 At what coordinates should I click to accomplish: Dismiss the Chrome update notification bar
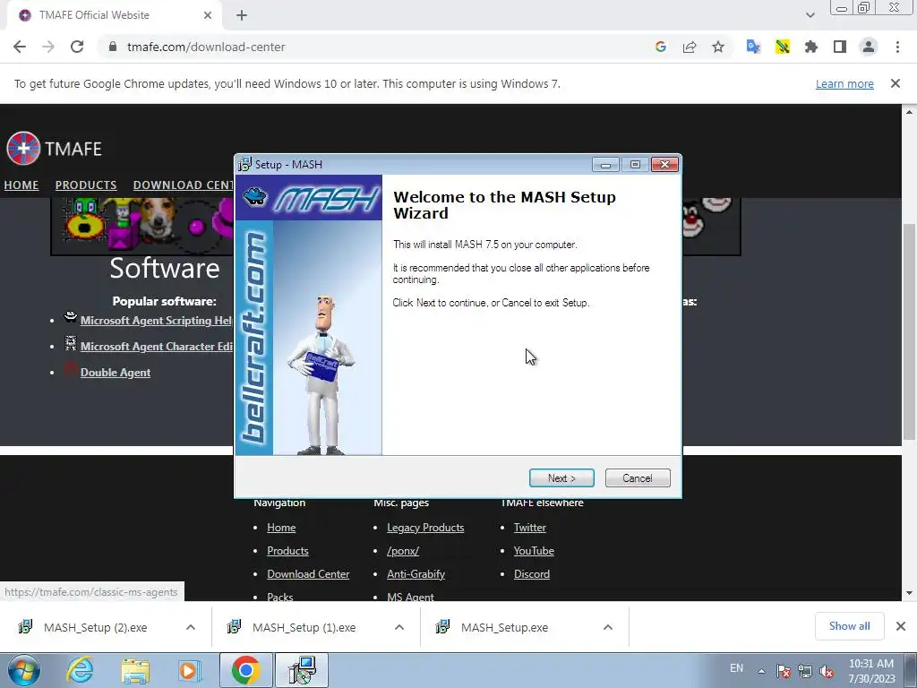[896, 83]
